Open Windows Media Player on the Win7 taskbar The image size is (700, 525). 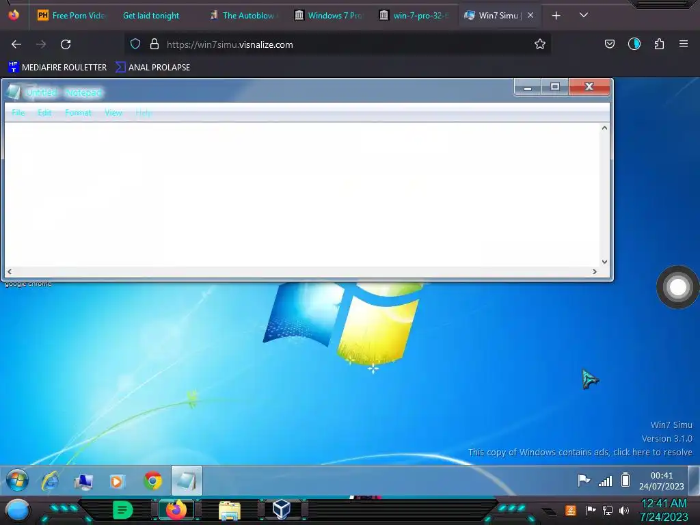pos(117,481)
